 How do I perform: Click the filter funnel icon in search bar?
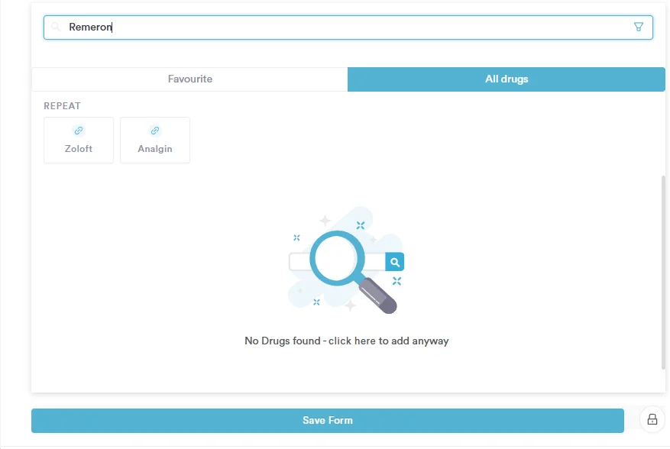tap(639, 27)
